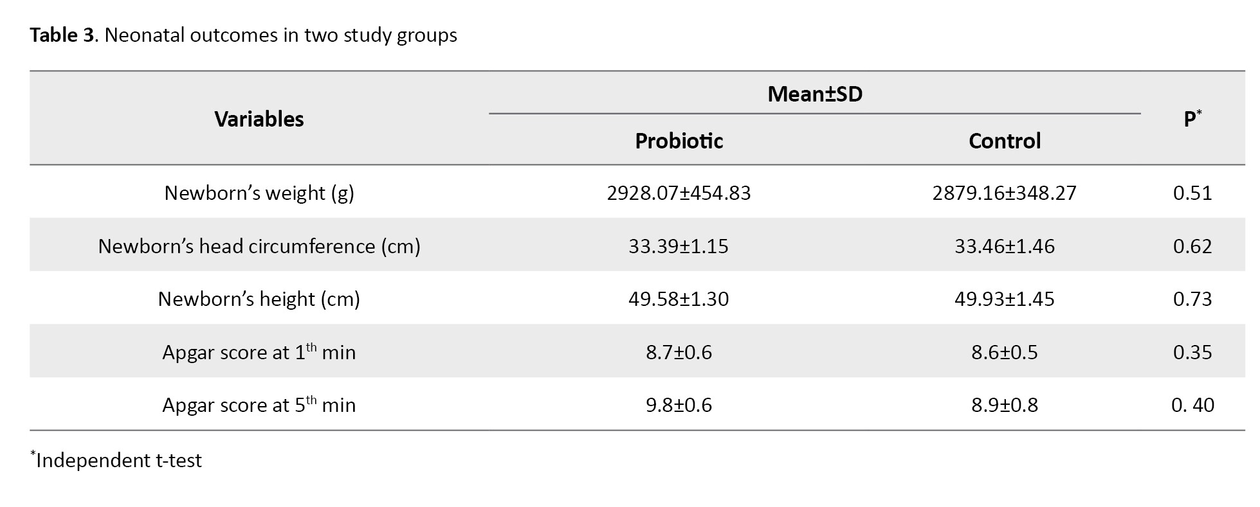Click the "Independent t-test" footnote

click(118, 460)
